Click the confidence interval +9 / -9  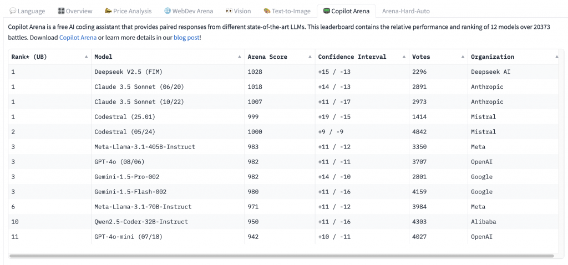(331, 132)
